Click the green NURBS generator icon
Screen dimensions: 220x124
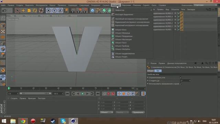[x=104, y=11]
